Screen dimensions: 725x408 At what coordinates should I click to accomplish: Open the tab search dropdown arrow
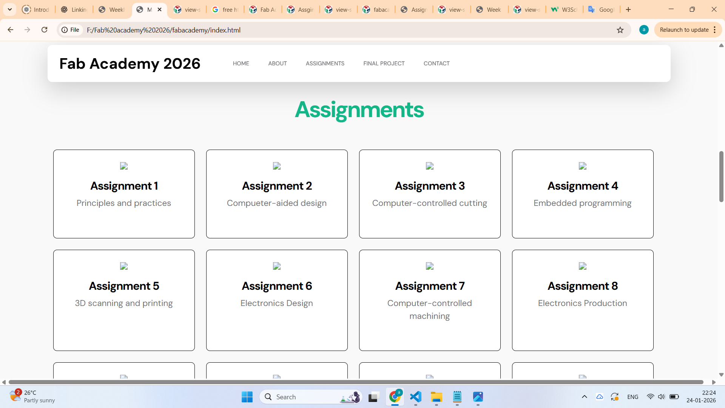(x=10, y=9)
